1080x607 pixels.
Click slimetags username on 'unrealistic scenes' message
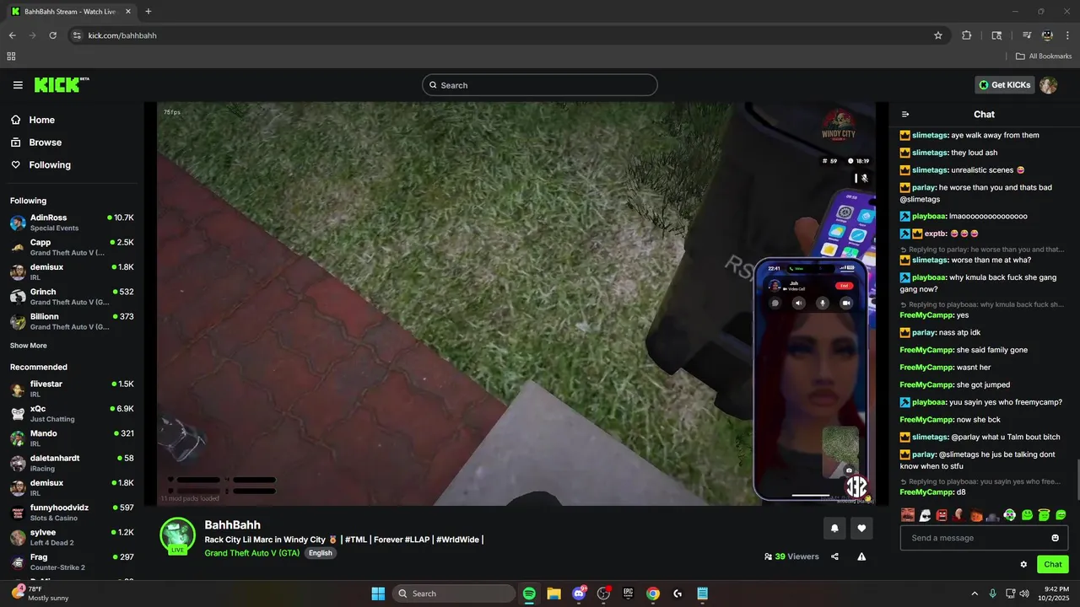click(x=930, y=170)
